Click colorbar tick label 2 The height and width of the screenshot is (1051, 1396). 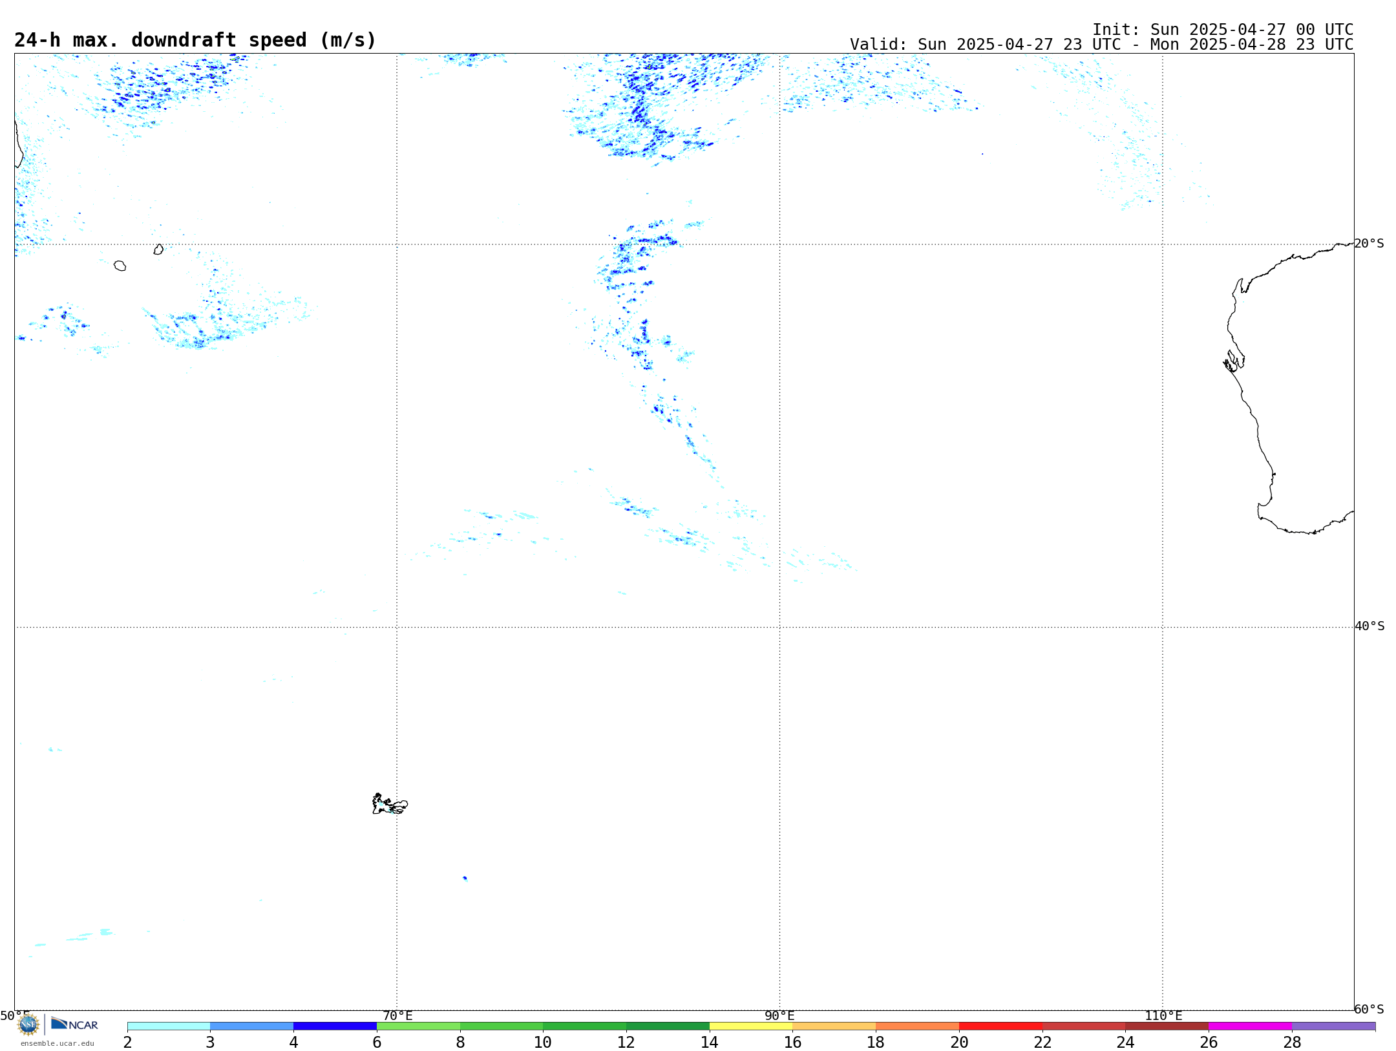pyautogui.click(x=127, y=1043)
